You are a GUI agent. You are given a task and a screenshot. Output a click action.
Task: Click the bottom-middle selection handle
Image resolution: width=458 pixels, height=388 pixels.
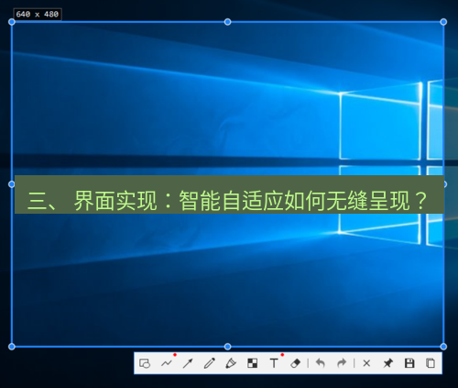(x=227, y=347)
